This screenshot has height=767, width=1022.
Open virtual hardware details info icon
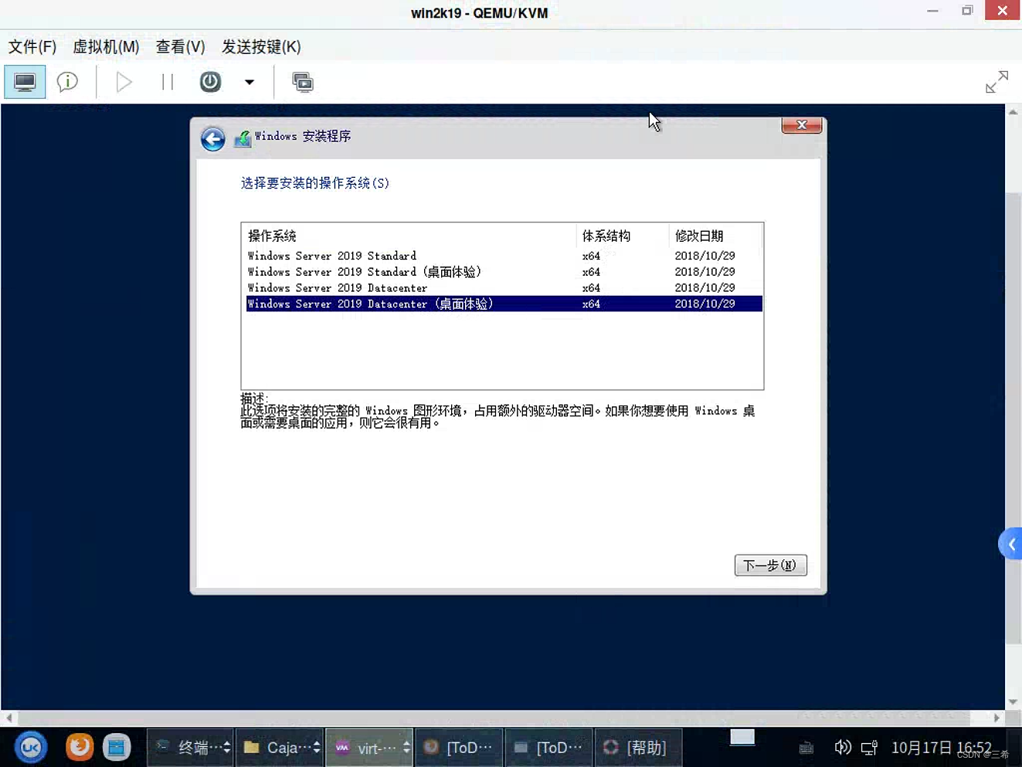[x=68, y=82]
